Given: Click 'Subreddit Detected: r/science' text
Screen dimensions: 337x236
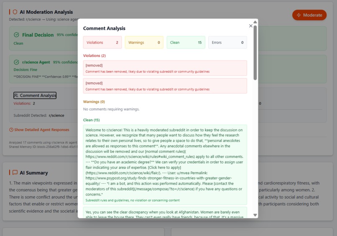Looking at the screenshot, I should click(39, 115).
